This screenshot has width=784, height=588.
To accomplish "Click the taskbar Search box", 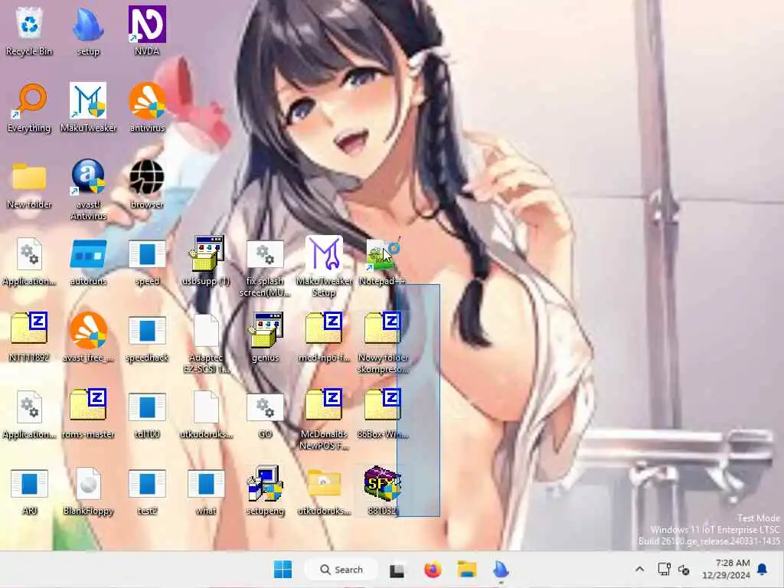I will (x=341, y=570).
